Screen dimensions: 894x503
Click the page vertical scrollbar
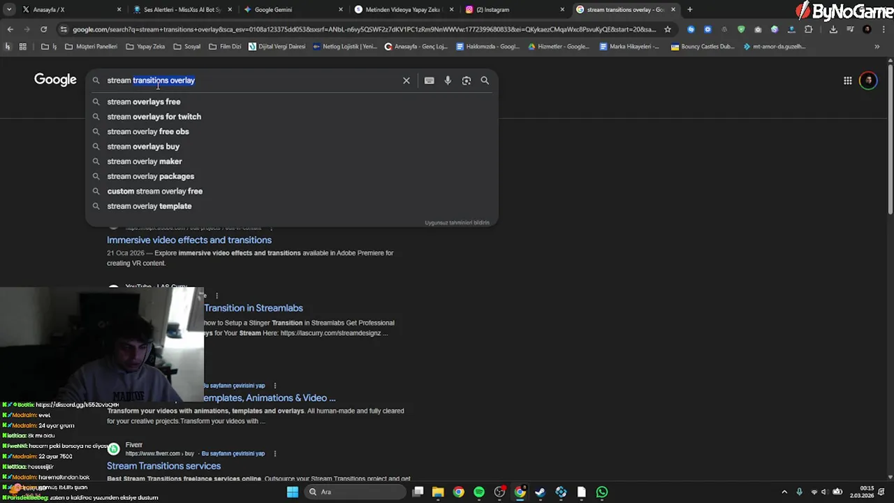coord(890,140)
